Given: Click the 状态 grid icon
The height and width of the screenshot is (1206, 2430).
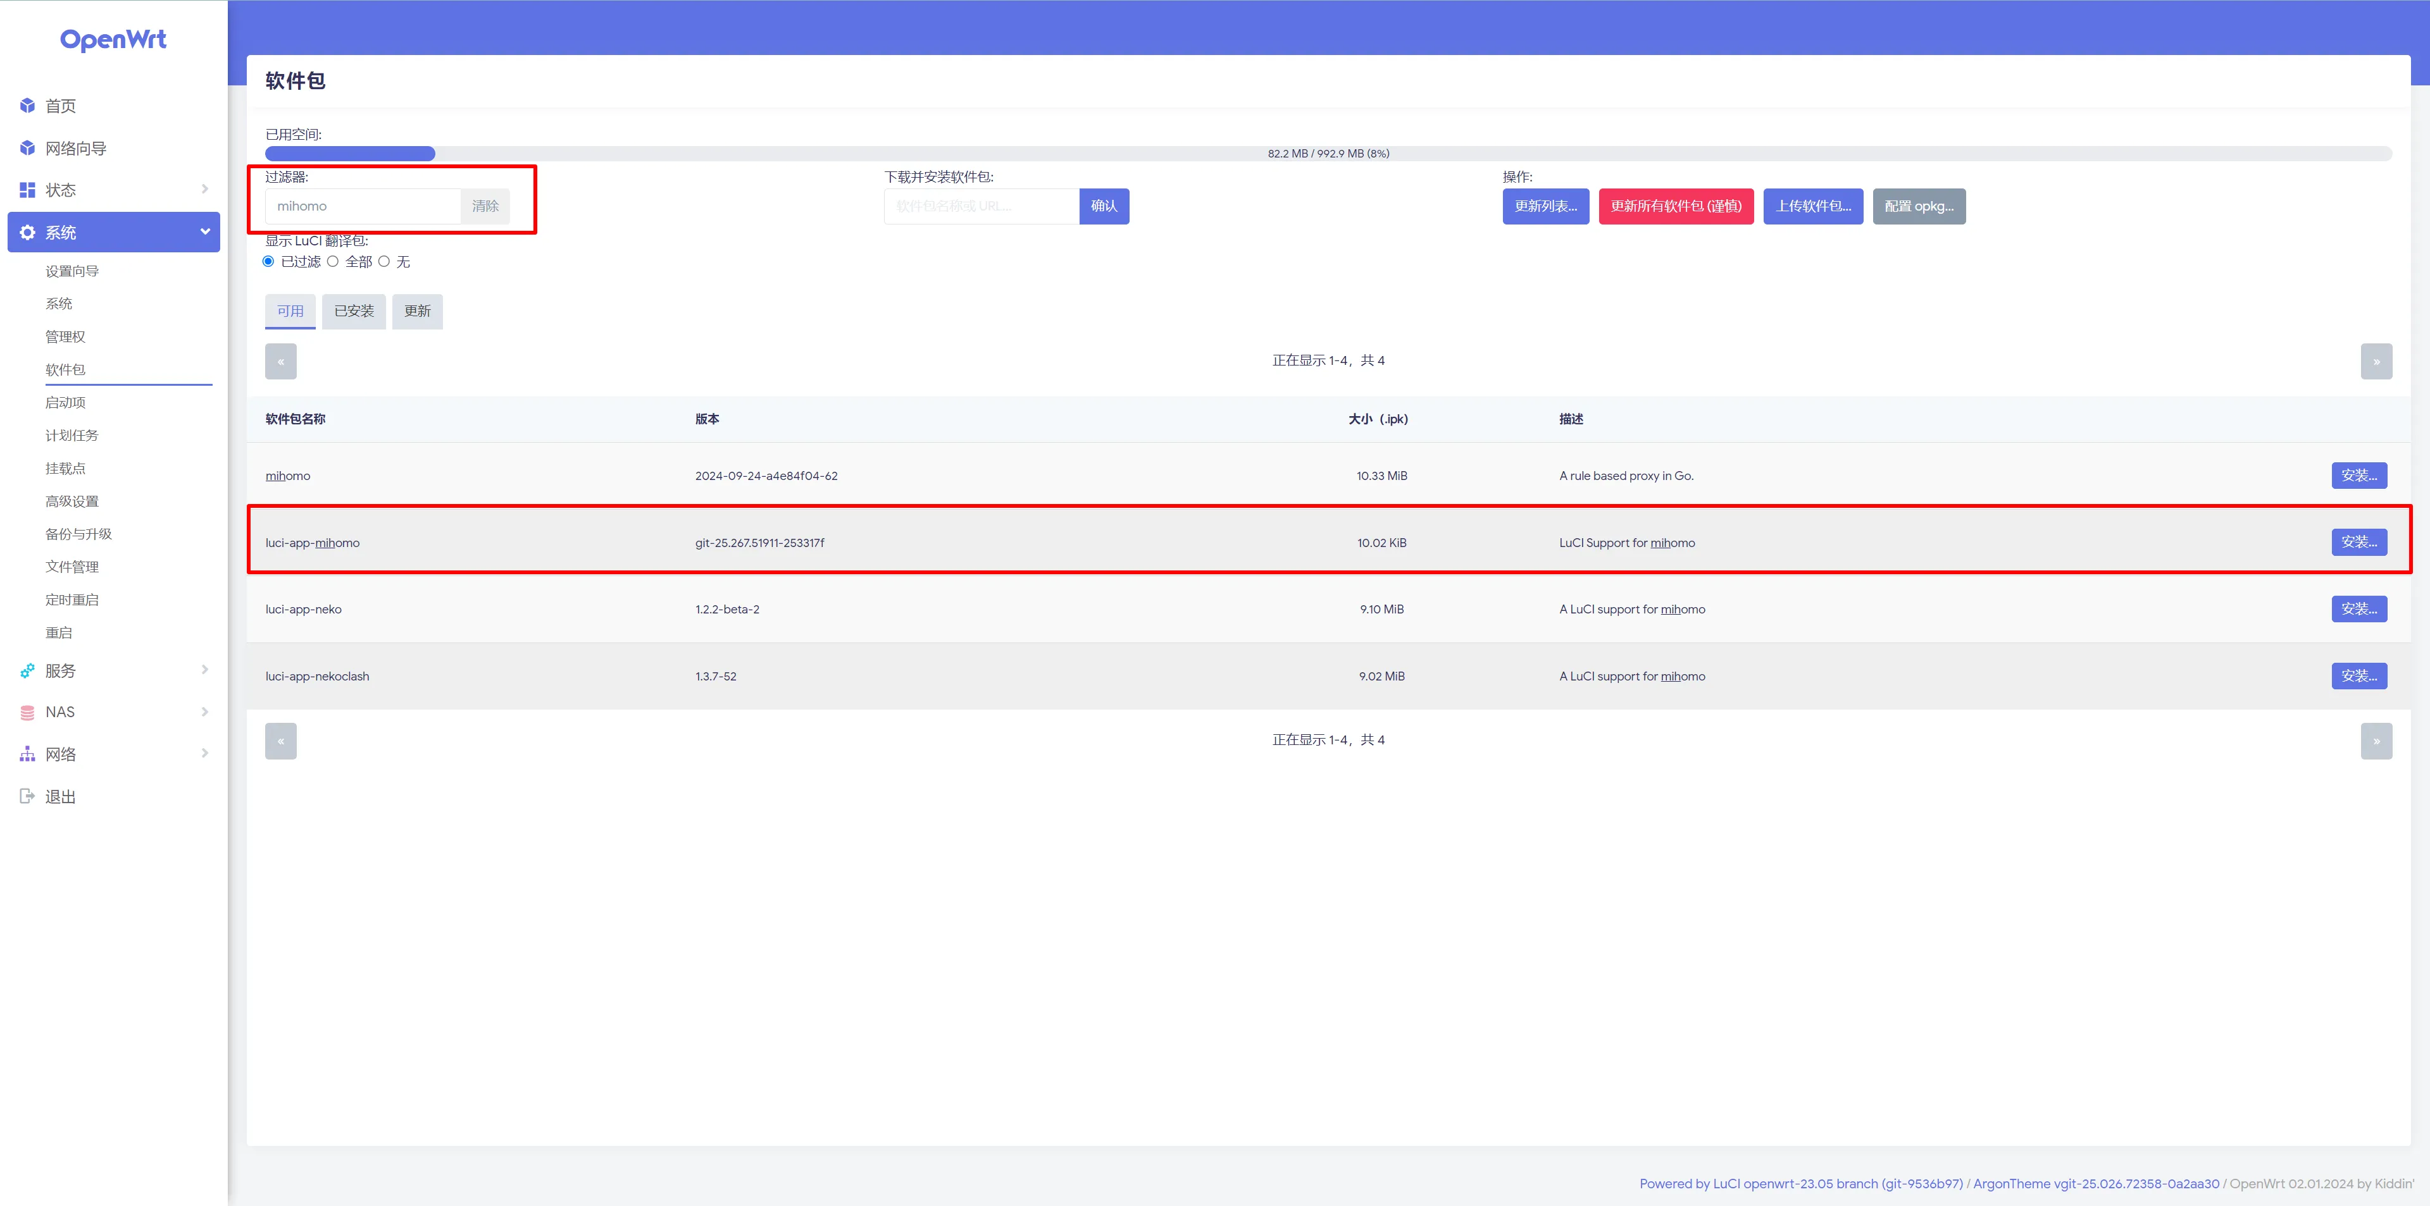Looking at the screenshot, I should 27,190.
